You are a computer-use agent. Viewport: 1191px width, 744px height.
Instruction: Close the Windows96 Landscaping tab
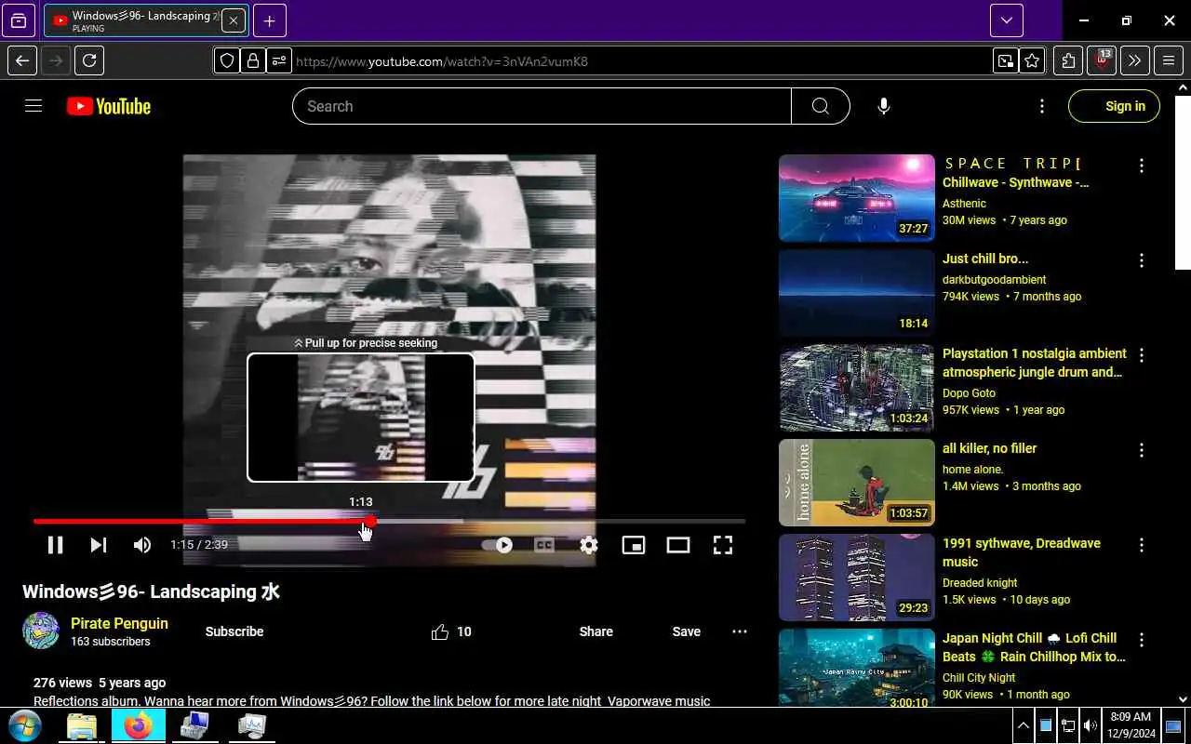coord(234,20)
